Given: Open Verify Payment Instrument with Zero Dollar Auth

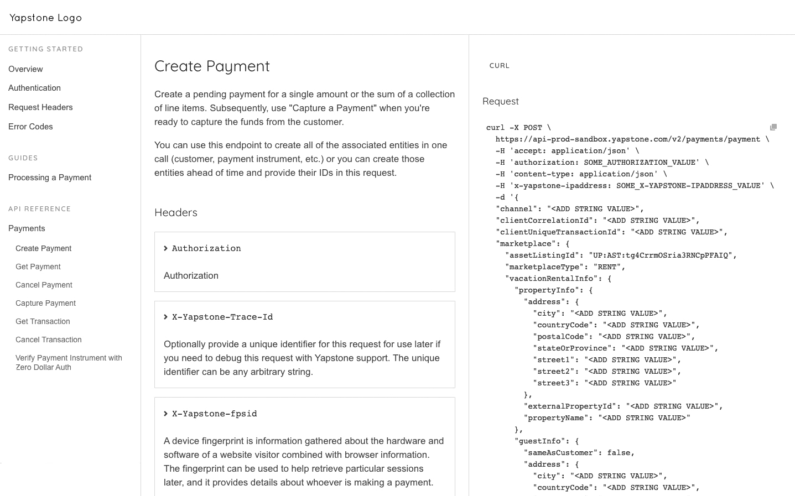Looking at the screenshot, I should (x=69, y=362).
